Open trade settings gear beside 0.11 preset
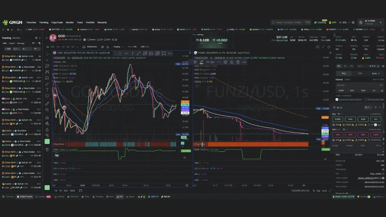 click(x=383, y=66)
